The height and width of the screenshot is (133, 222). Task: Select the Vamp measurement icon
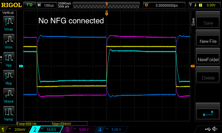[x=9, y=112]
